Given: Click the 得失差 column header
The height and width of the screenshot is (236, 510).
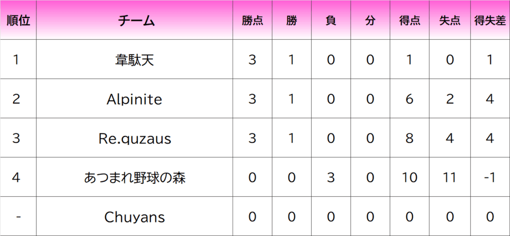Looking at the screenshot, I should (x=490, y=20).
